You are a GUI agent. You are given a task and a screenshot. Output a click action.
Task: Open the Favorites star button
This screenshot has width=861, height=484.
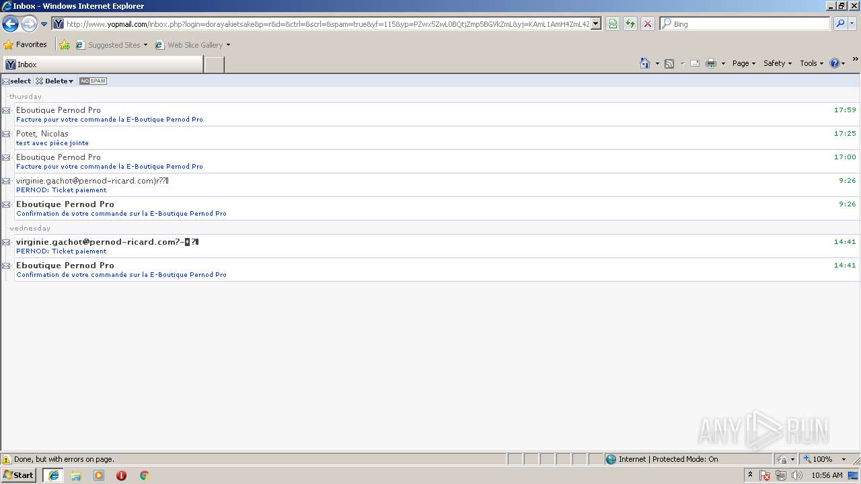tap(26, 45)
